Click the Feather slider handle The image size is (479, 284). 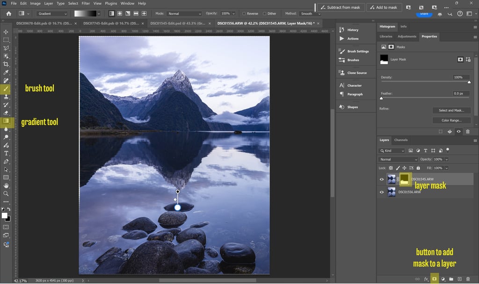click(x=381, y=98)
